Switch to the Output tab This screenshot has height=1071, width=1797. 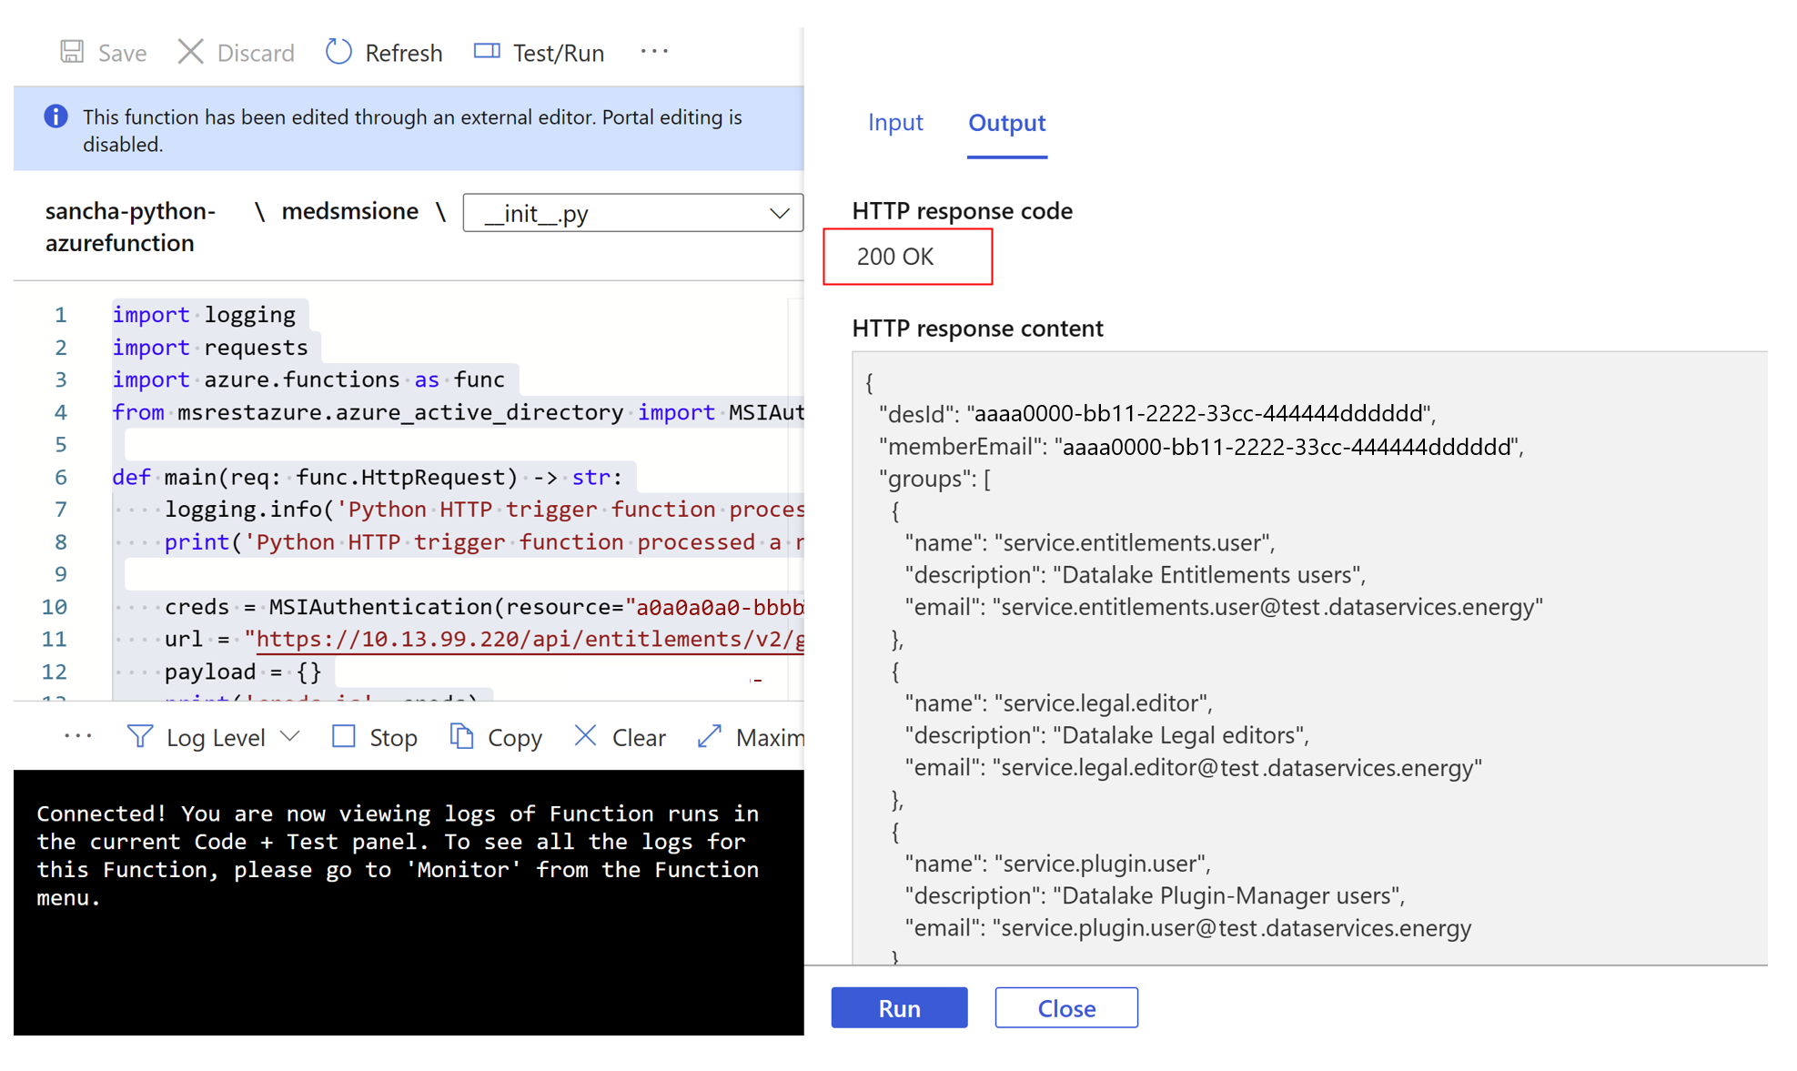click(x=1006, y=123)
